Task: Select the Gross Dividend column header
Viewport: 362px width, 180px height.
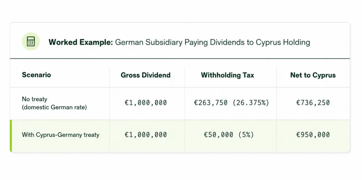Action: click(146, 75)
